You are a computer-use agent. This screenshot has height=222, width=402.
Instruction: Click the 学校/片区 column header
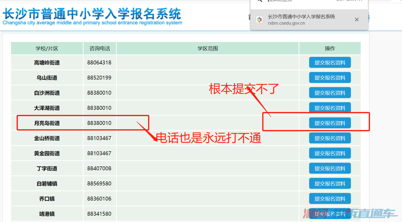[x=47, y=48]
